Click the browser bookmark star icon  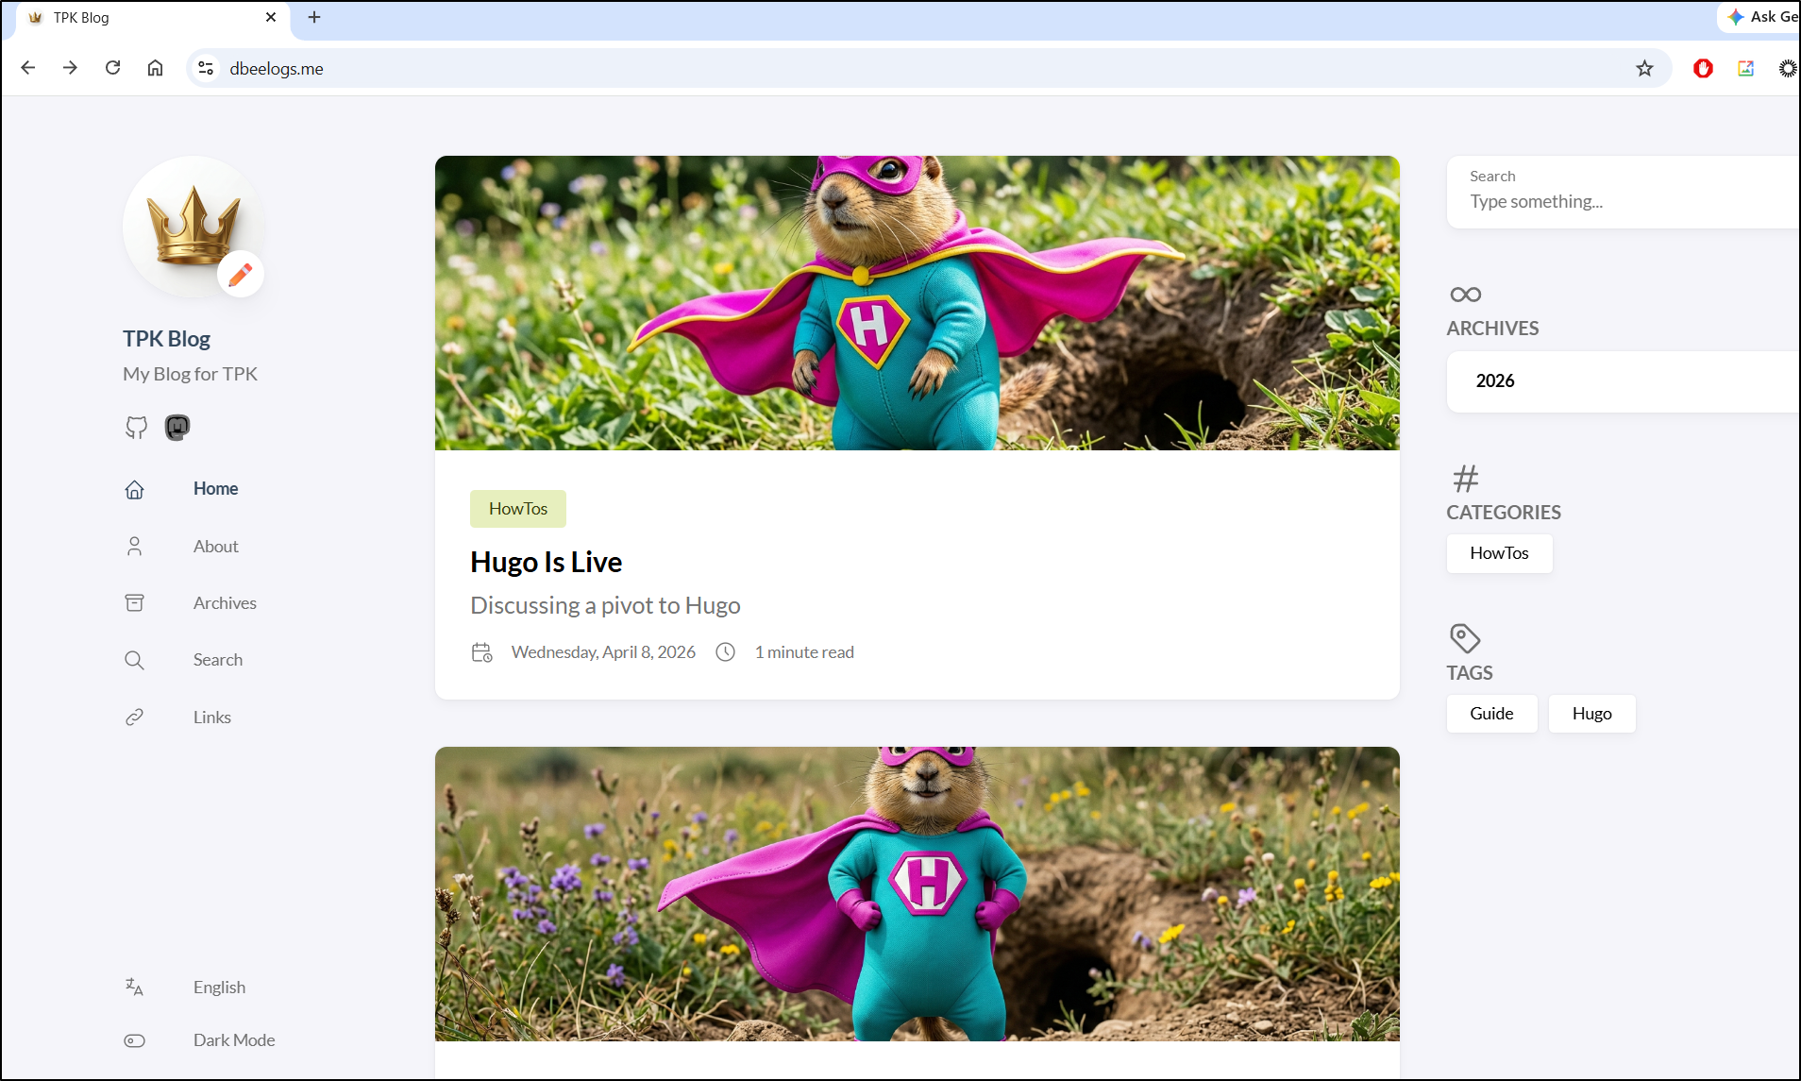[1644, 68]
